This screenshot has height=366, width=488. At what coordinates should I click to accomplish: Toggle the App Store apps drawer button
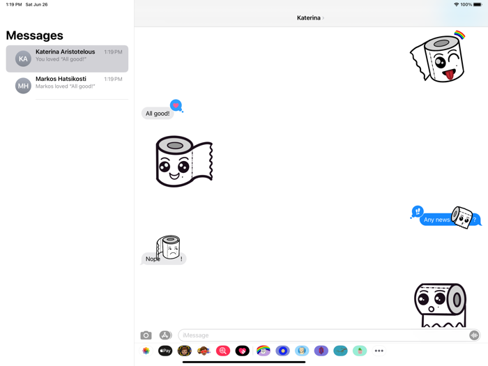(165, 335)
